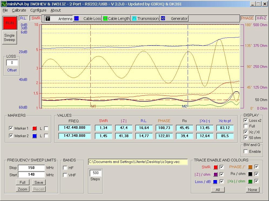Click the Start frequency field
The width and height of the screenshot is (269, 201).
31,175
